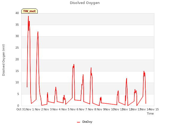
Task: Click the Time axis label
Action: click(150, 114)
